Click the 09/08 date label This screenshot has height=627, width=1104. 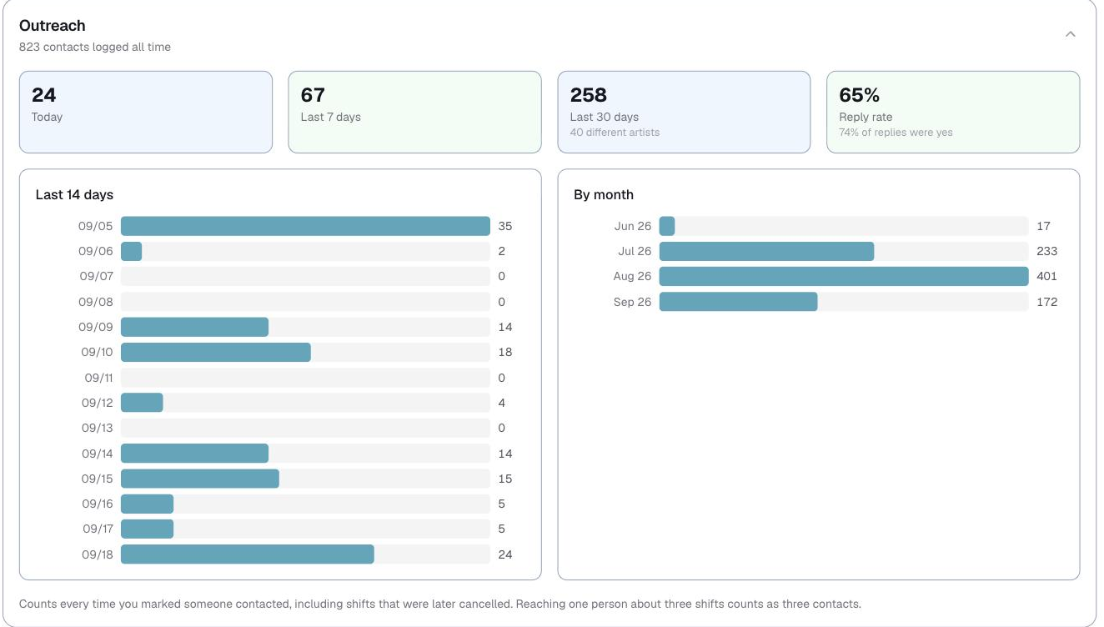point(96,302)
